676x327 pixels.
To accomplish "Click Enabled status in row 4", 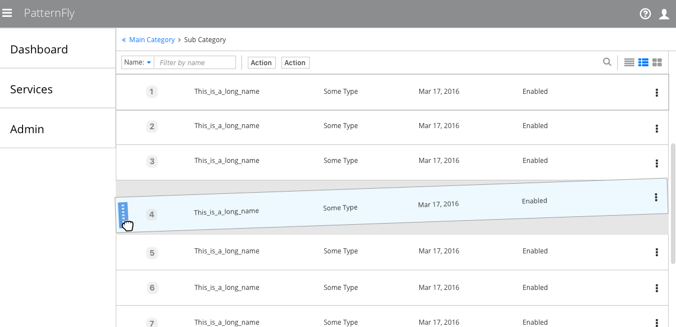I will point(534,201).
